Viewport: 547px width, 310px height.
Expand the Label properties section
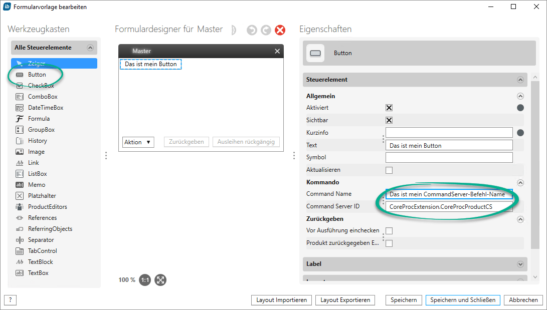click(520, 264)
